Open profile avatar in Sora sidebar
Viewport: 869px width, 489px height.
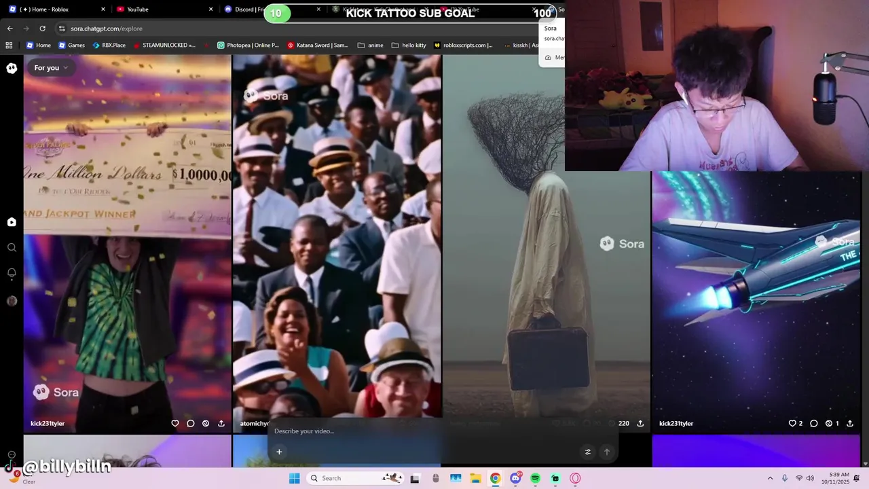point(12,301)
